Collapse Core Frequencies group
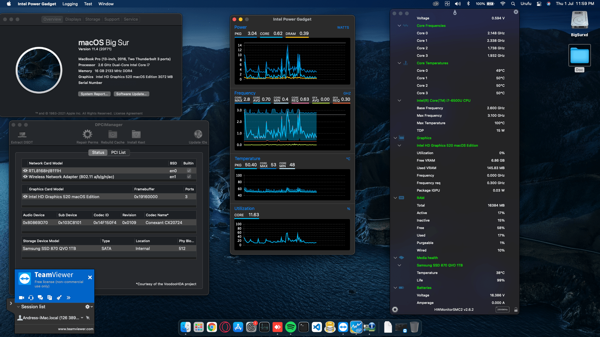 point(399,26)
